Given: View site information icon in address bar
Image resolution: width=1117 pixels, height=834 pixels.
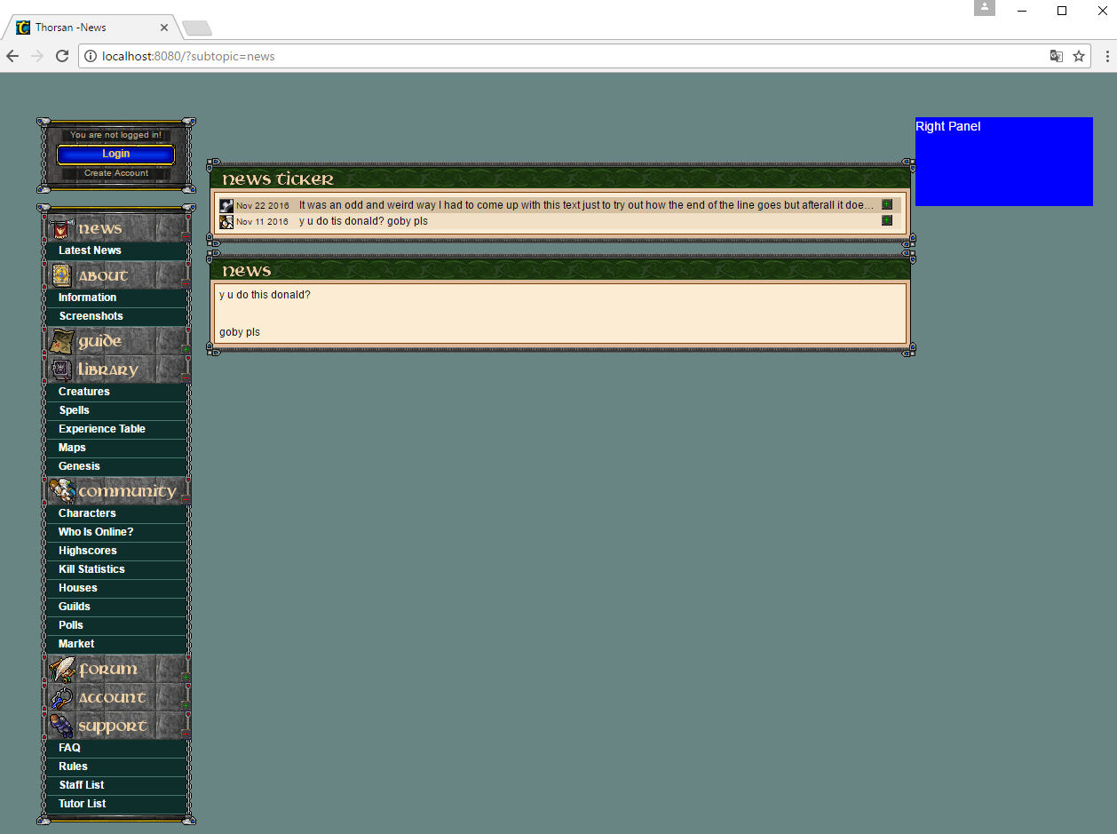Looking at the screenshot, I should (x=90, y=56).
